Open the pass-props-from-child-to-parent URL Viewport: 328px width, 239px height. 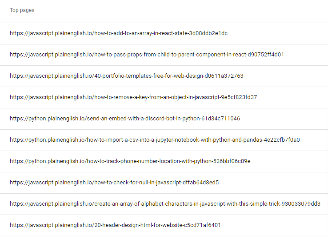point(147,55)
